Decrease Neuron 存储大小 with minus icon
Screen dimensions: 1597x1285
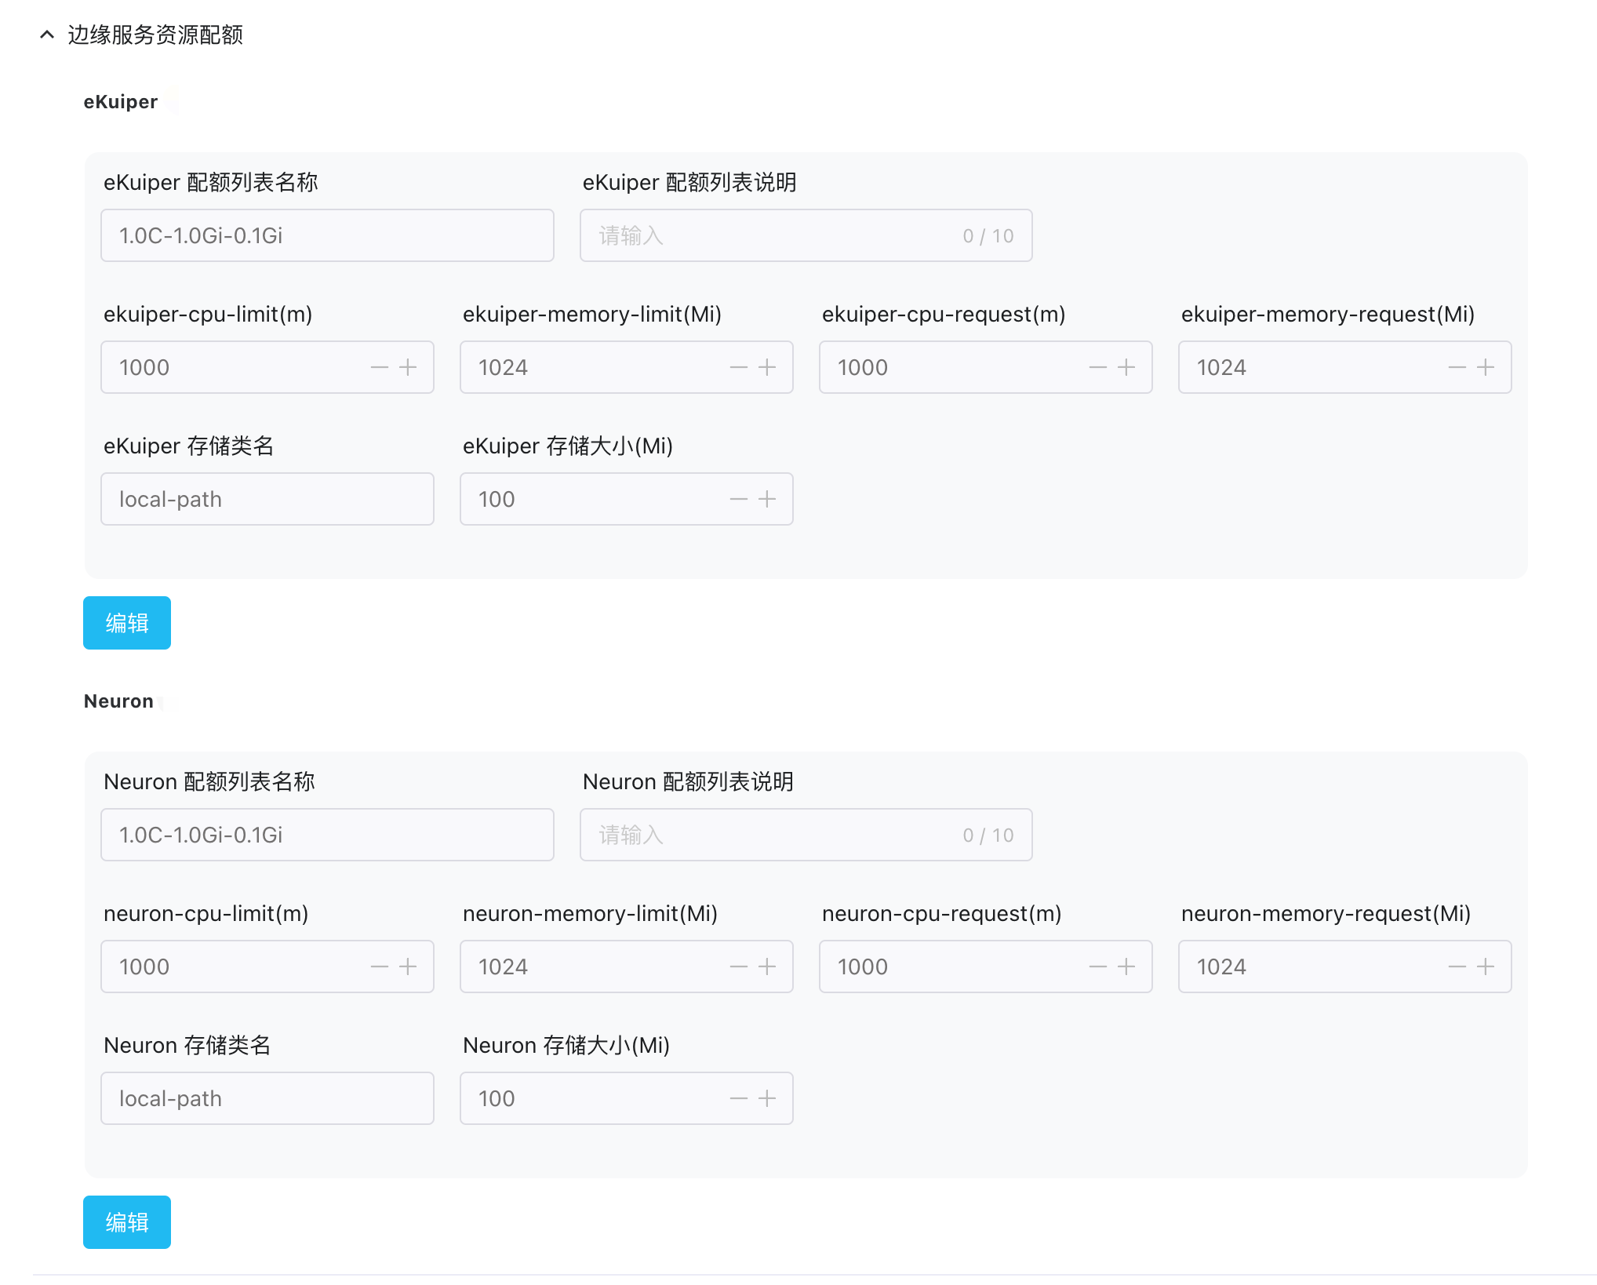pos(739,1098)
